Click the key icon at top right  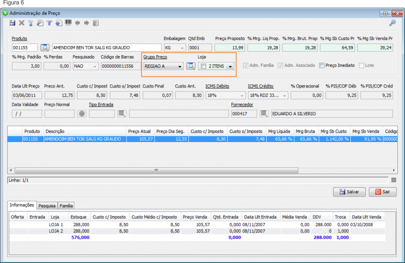(392, 23)
